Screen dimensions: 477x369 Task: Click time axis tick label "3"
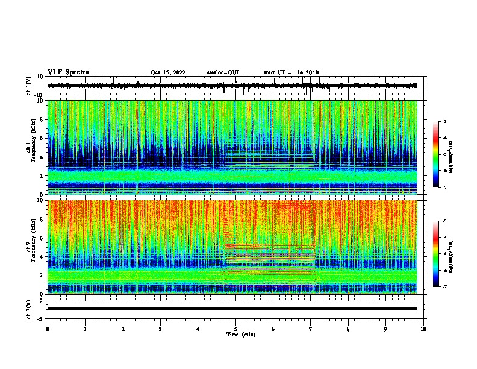coord(160,329)
